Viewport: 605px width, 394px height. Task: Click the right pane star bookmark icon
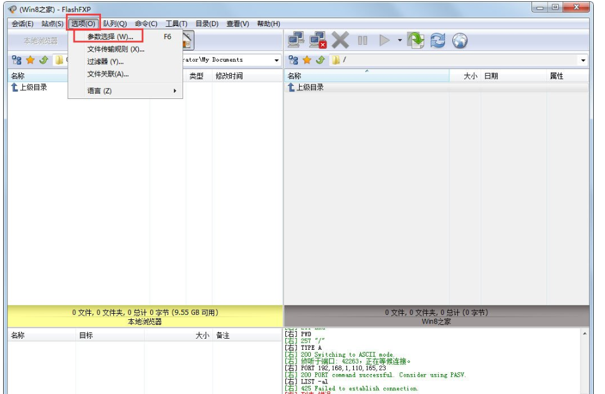(307, 60)
